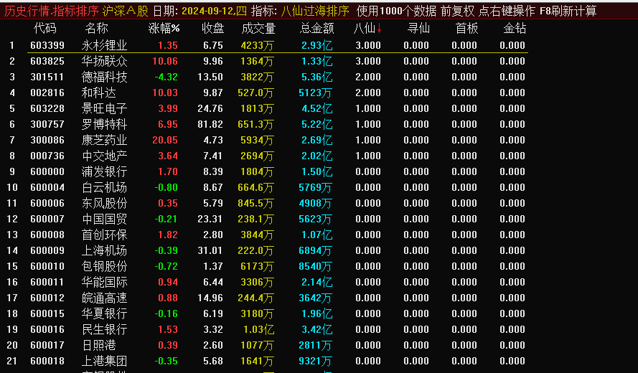Click volume 4233万 of 永杉锂业
Viewport: 638px width, 373px height.
[257, 45]
